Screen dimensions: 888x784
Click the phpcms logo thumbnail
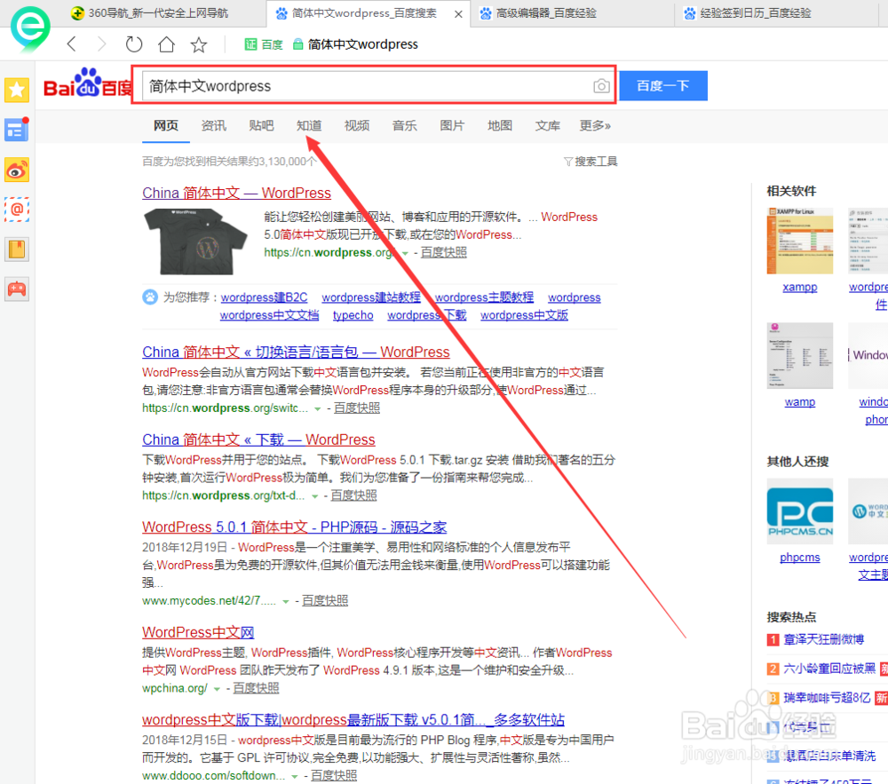pyautogui.click(x=800, y=511)
